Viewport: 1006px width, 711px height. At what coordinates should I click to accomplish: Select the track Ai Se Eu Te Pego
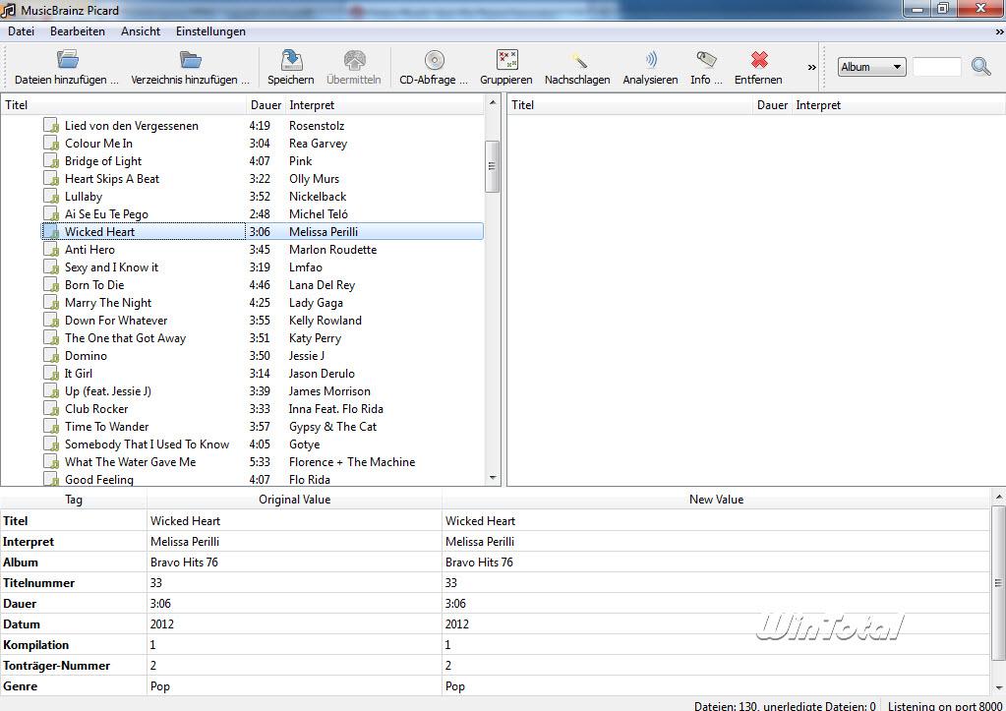click(106, 214)
